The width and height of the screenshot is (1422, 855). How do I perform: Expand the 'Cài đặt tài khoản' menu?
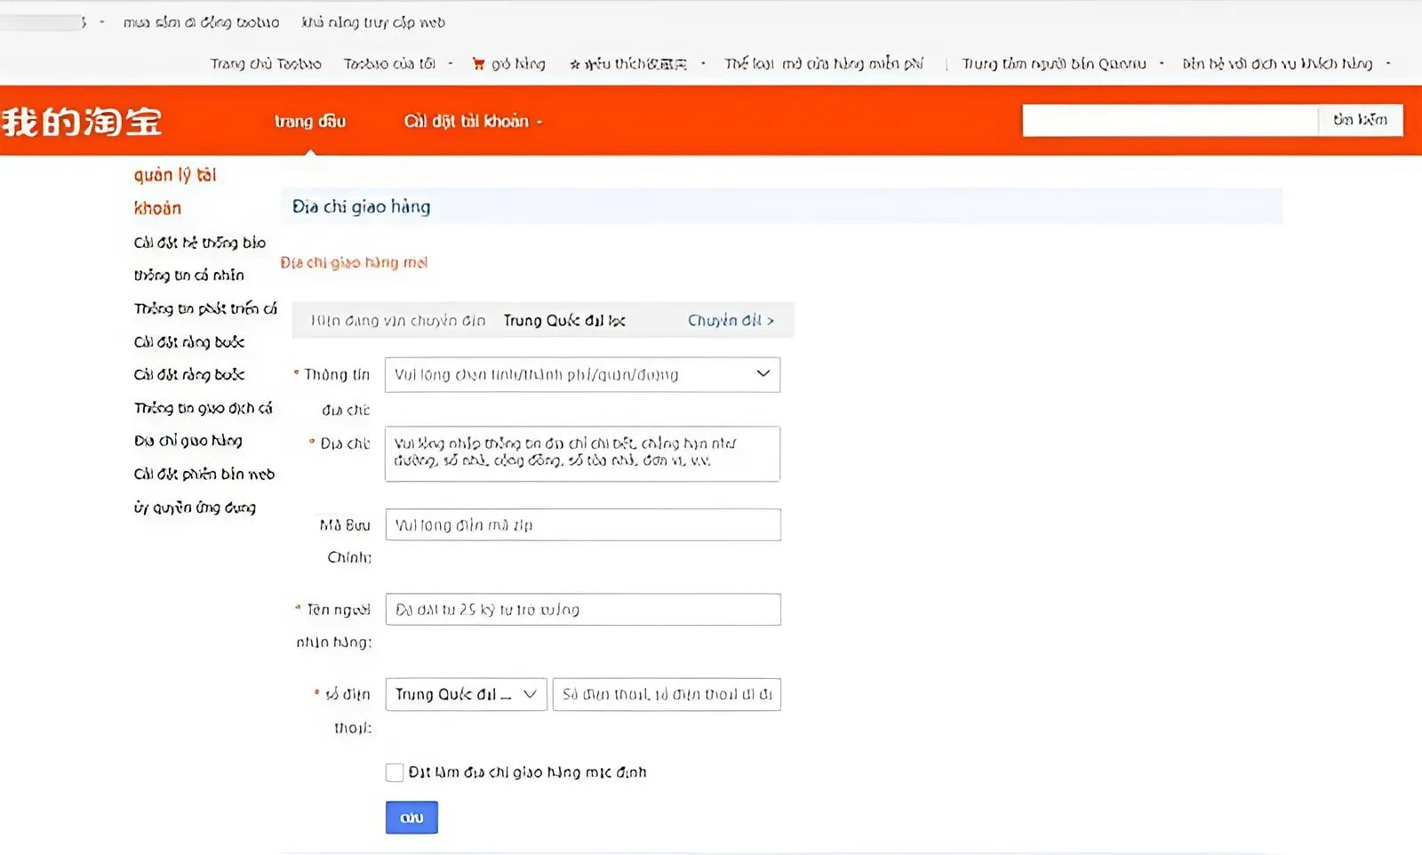[473, 121]
